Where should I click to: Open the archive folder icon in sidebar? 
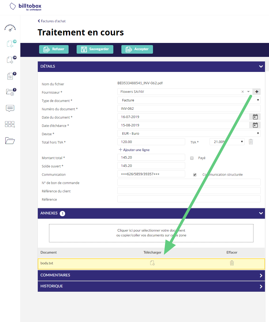(x=10, y=141)
